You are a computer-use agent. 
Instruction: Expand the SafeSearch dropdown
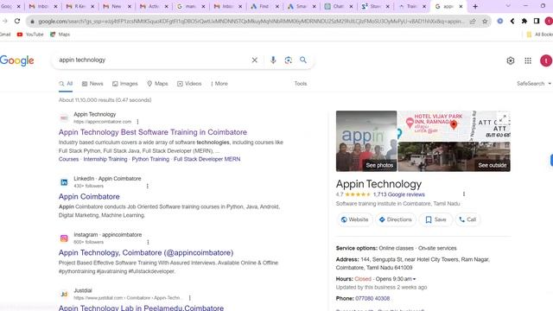coord(534,84)
